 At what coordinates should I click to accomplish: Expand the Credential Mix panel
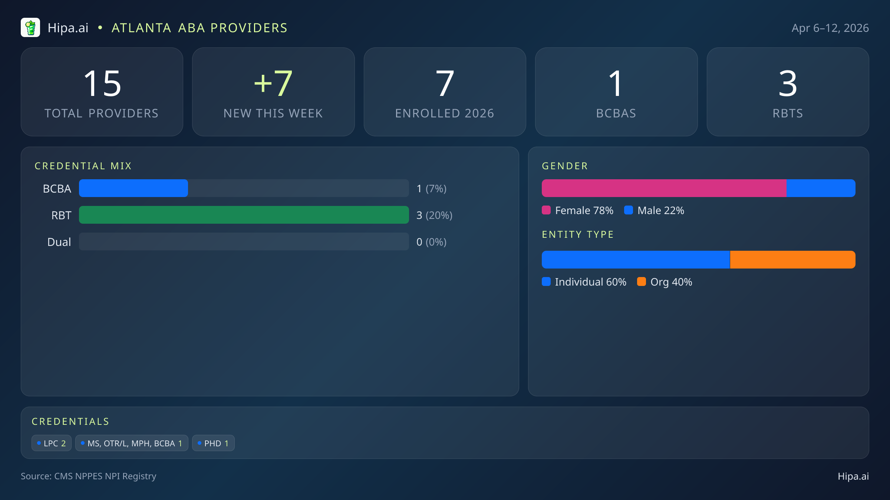[x=83, y=166]
